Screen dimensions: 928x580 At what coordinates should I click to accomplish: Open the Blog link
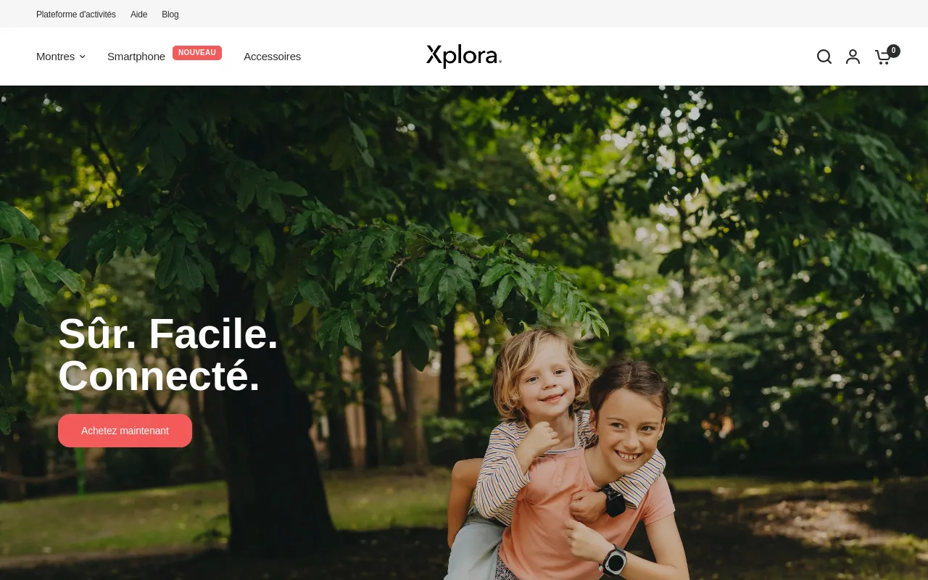(170, 14)
